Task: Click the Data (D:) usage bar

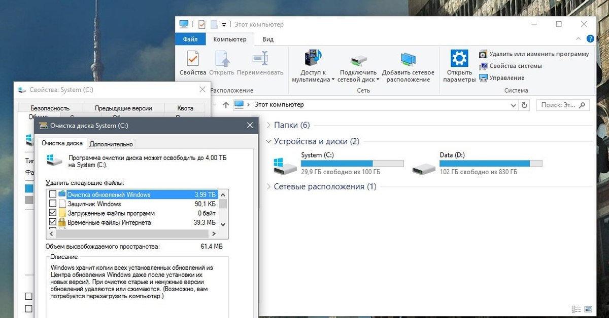Action: click(x=491, y=164)
